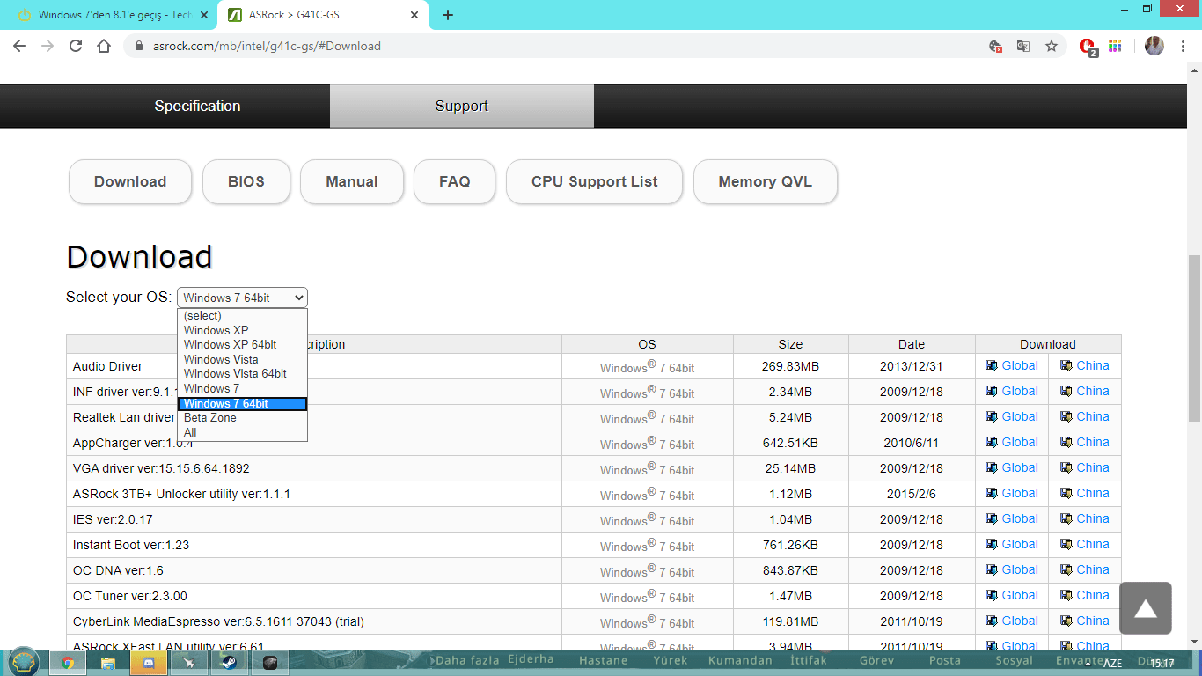The image size is (1202, 676).
Task: Activate the ASRock > G41C-GS browser tab
Action: pos(323,15)
